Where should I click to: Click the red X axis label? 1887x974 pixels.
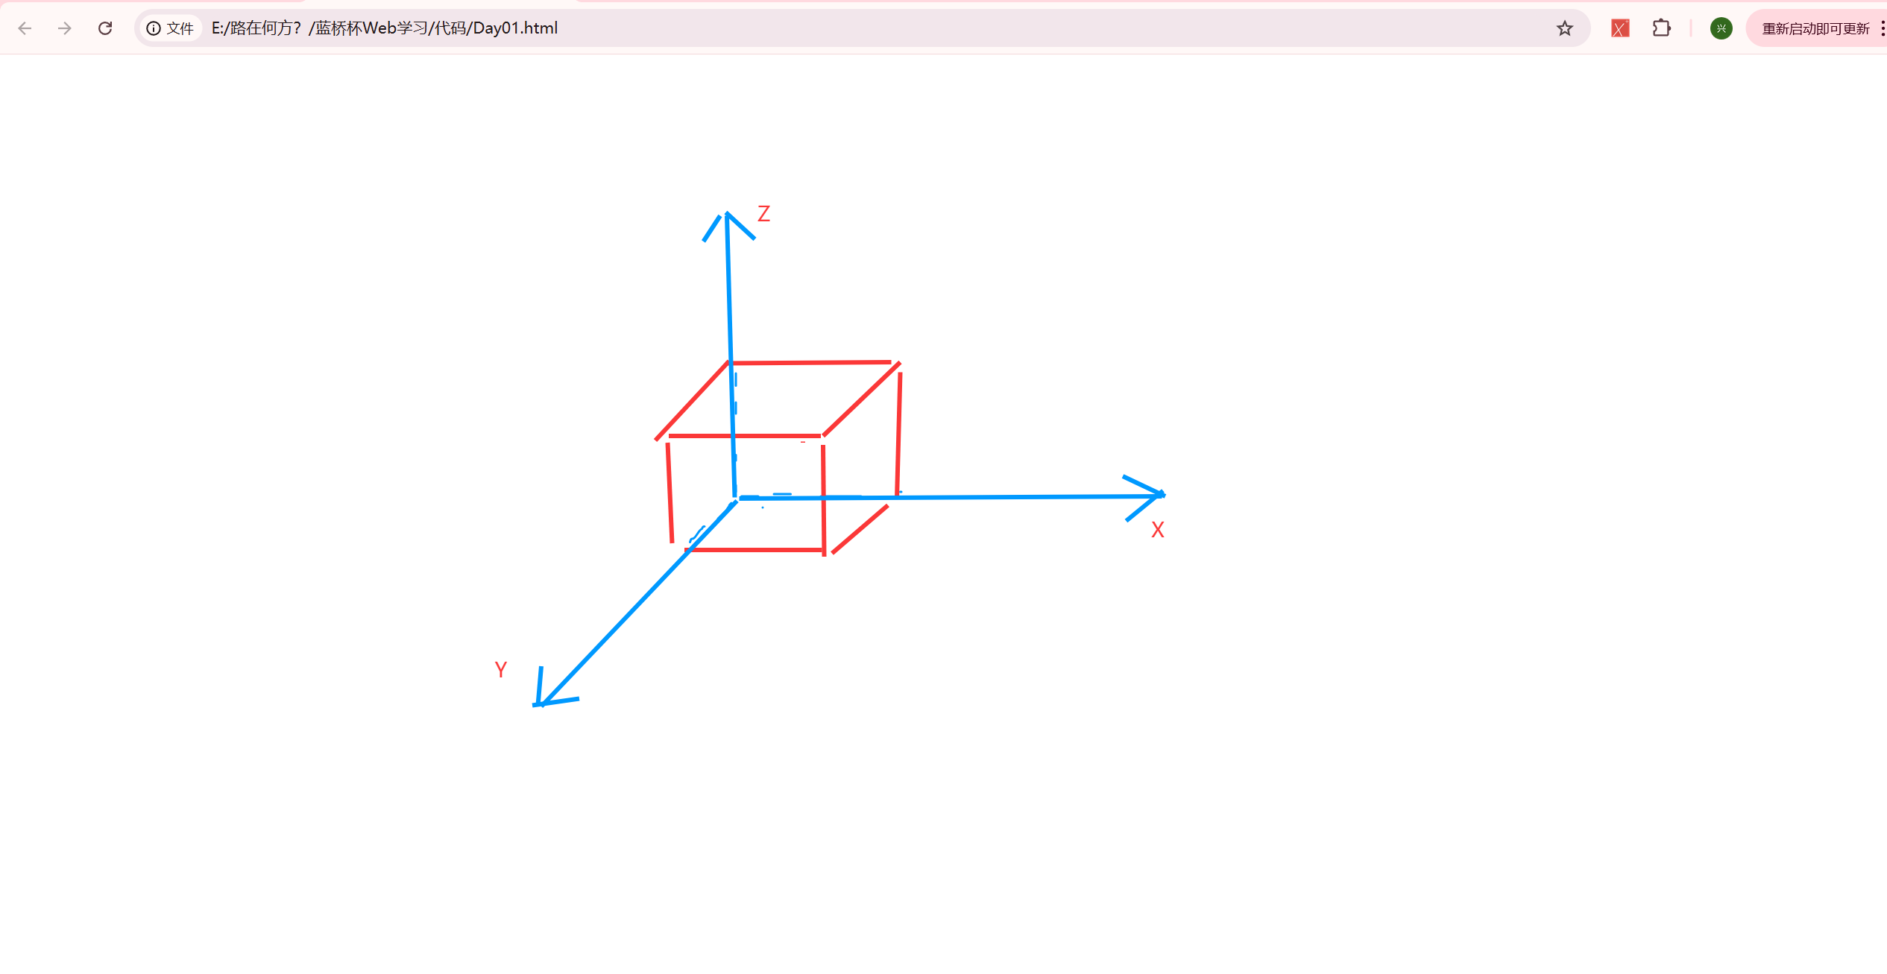pos(1157,530)
